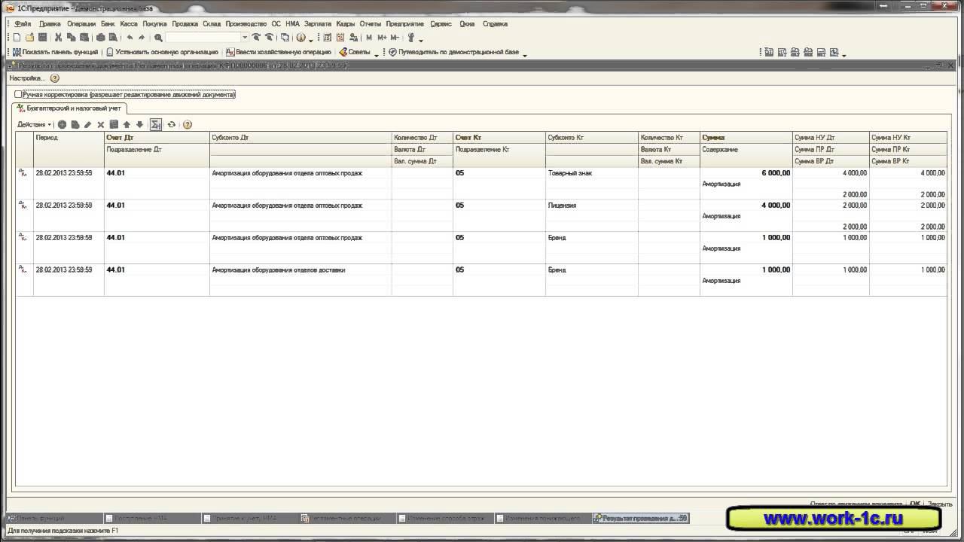This screenshot has width=964, height=542.
Task: Open the Зарплата menu
Action: pyautogui.click(x=317, y=24)
